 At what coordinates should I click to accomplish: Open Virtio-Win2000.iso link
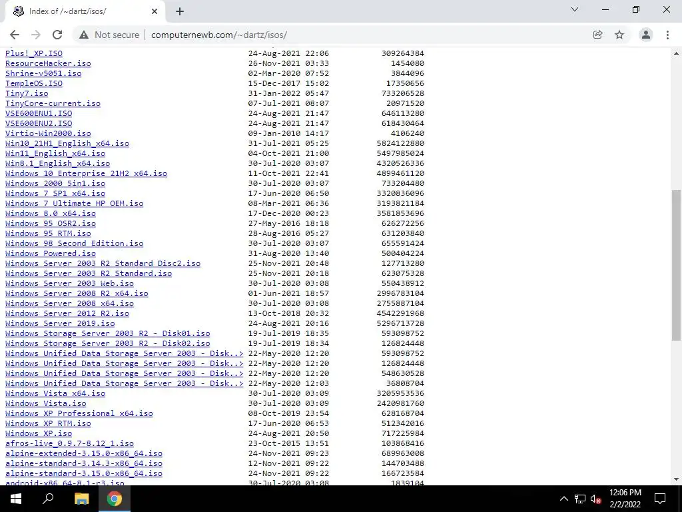pyautogui.click(x=48, y=133)
